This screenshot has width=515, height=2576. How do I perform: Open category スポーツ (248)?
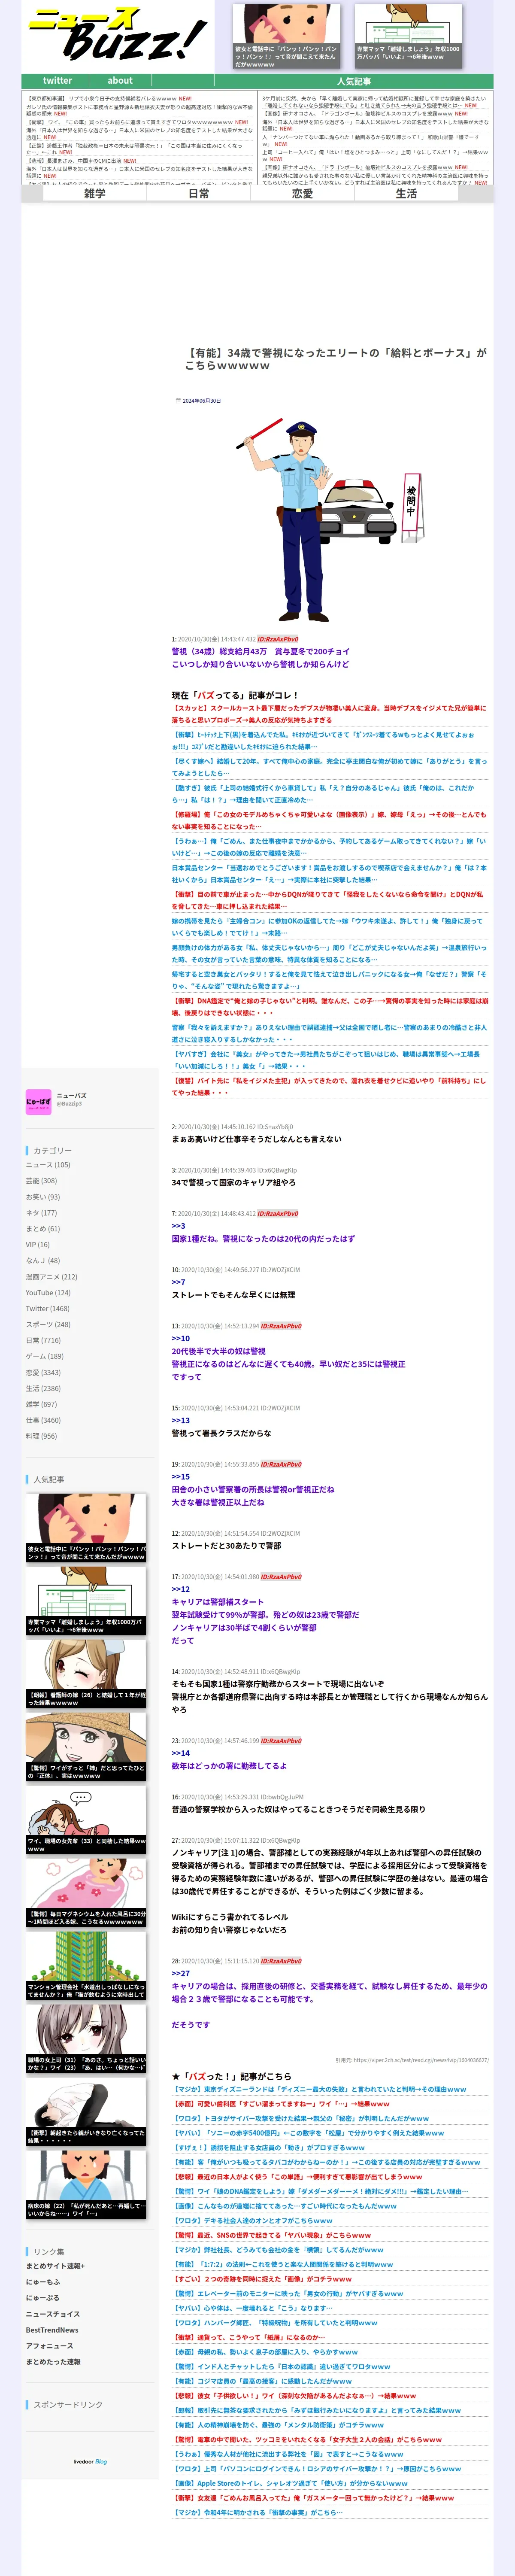click(x=48, y=1324)
